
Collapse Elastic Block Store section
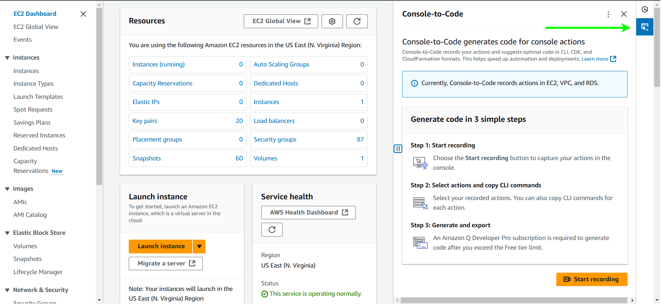coord(7,233)
